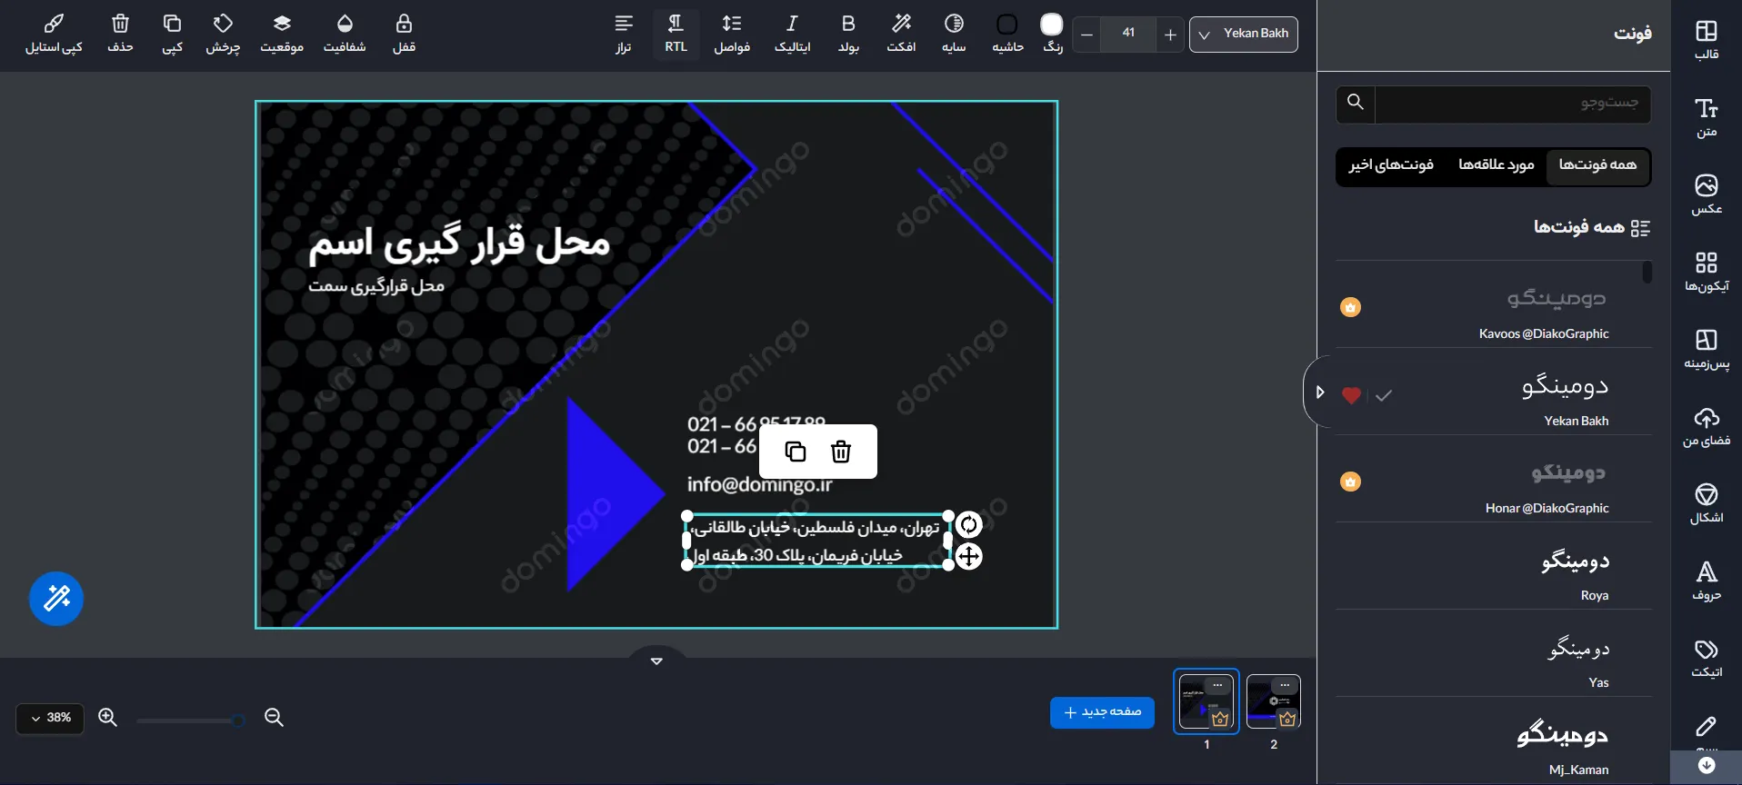This screenshot has width=1742, height=785.
Task: Lock the element with قفل
Action: [404, 34]
